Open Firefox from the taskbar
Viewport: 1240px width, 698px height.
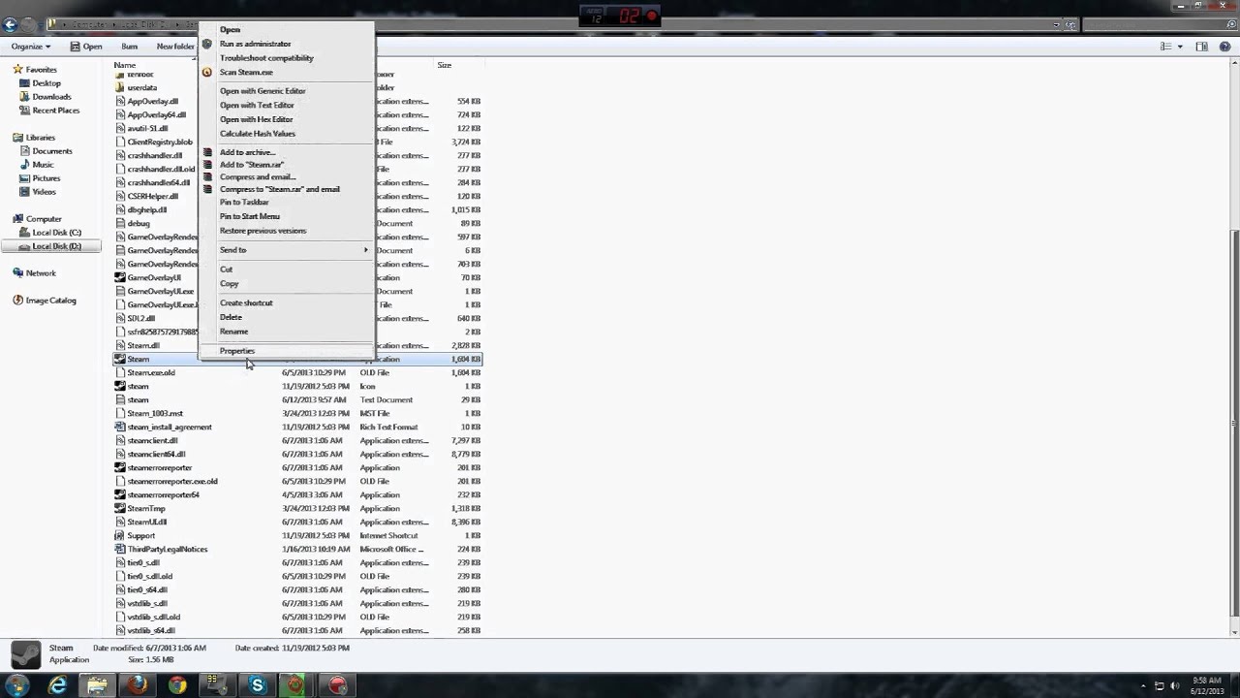[137, 685]
